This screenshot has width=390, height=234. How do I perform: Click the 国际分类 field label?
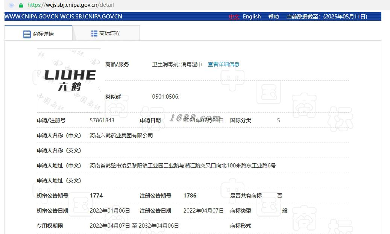[241, 120]
